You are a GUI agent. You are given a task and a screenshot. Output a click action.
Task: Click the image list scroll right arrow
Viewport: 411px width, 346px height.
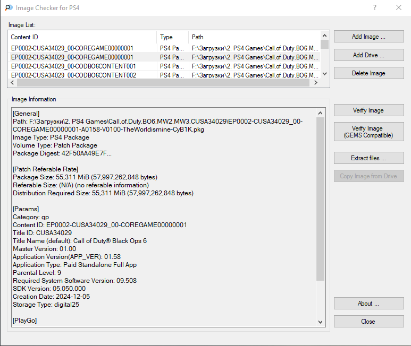pyautogui.click(x=316, y=83)
